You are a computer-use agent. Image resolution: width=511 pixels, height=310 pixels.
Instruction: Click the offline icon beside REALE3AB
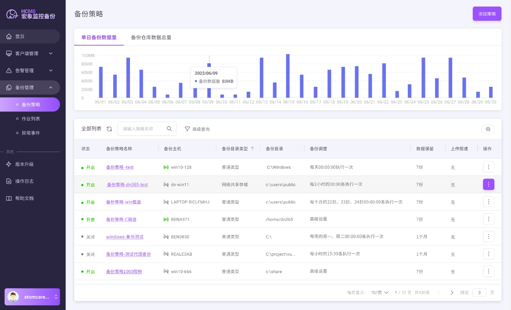coord(166,254)
